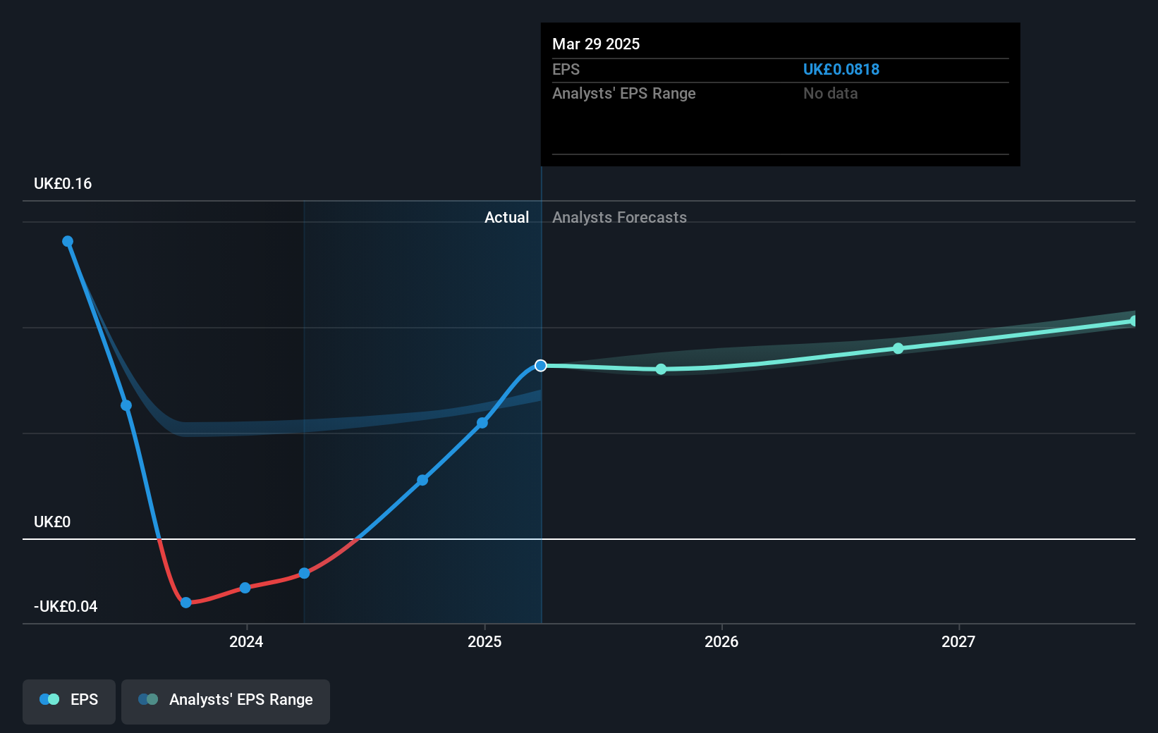This screenshot has height=733, width=1158.
Task: Click the UK£0.16 axis label
Action: point(61,183)
